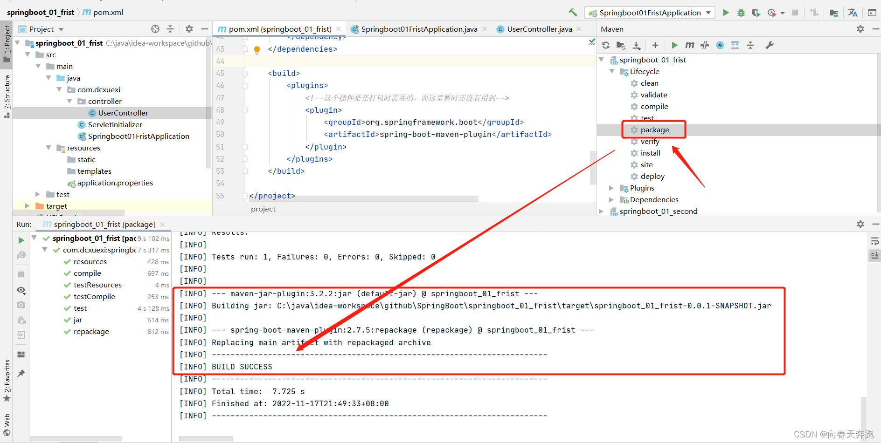This screenshot has width=881, height=443.
Task: Add Maven Project with plus icon
Action: (x=655, y=45)
